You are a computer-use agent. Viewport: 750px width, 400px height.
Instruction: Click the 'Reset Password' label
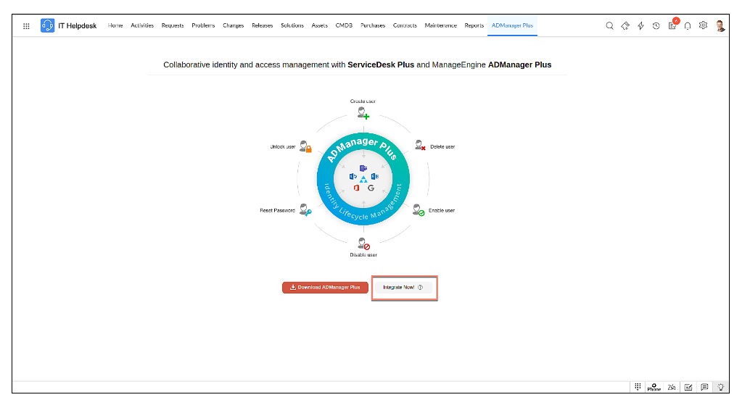(x=277, y=210)
